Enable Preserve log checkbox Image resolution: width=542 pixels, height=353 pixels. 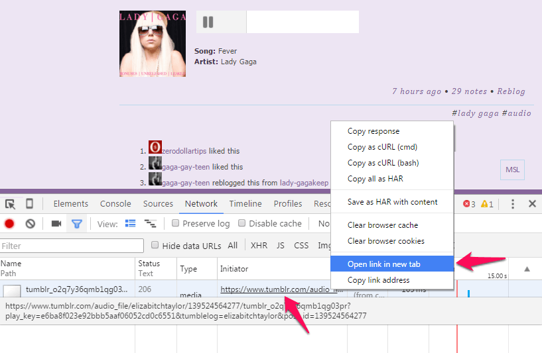click(176, 223)
